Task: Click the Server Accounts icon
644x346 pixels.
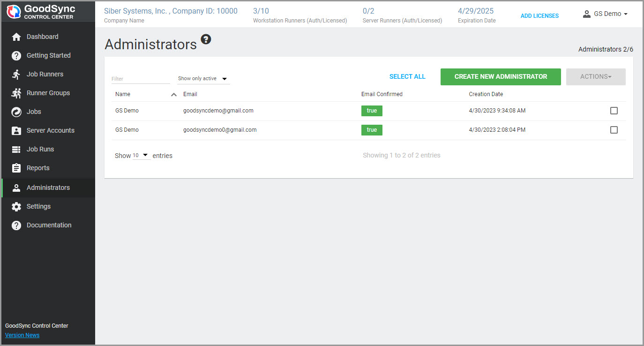Action: (x=16, y=131)
